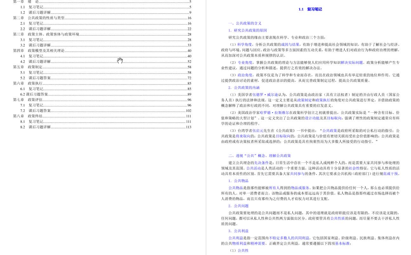Image resolution: width=411 pixels, height=255 pixels.
Task: Click the item (1)公共性 at page bottom
Action: pos(239,251)
